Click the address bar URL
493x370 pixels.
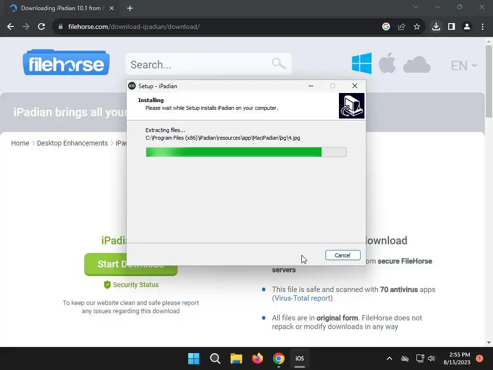tap(134, 27)
